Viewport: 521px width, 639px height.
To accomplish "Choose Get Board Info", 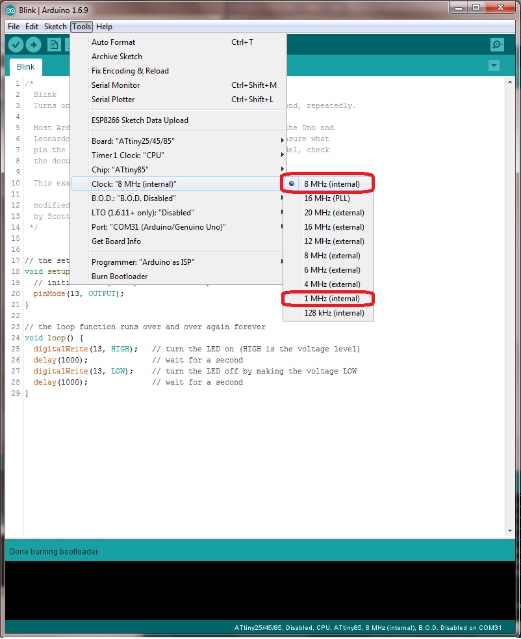I will pos(177,241).
